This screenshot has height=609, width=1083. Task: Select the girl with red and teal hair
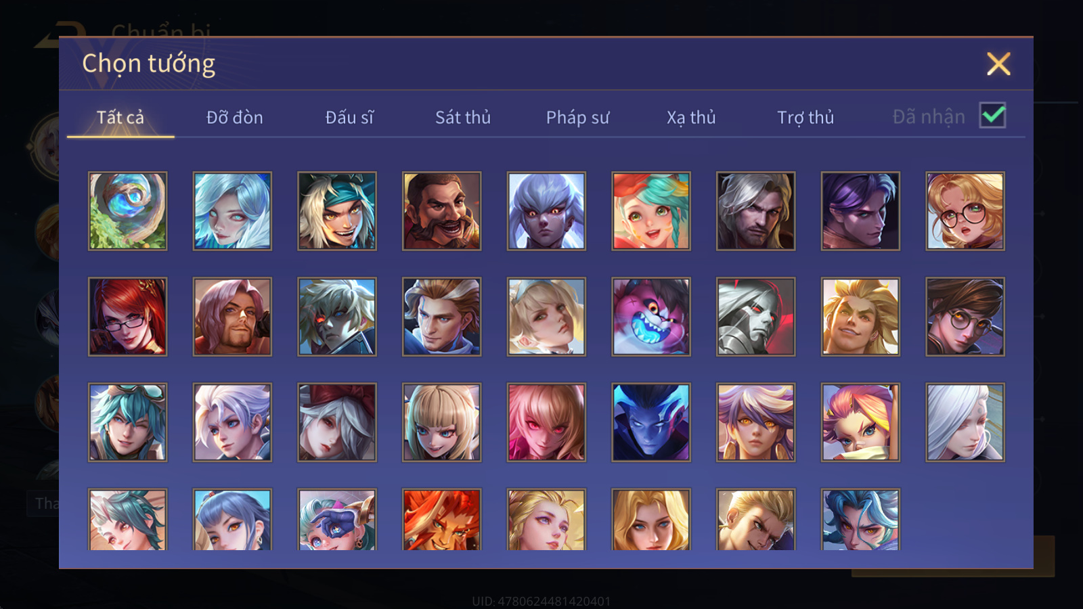651,211
